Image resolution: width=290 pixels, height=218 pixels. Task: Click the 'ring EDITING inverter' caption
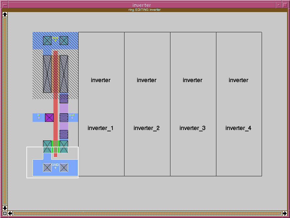144,10
